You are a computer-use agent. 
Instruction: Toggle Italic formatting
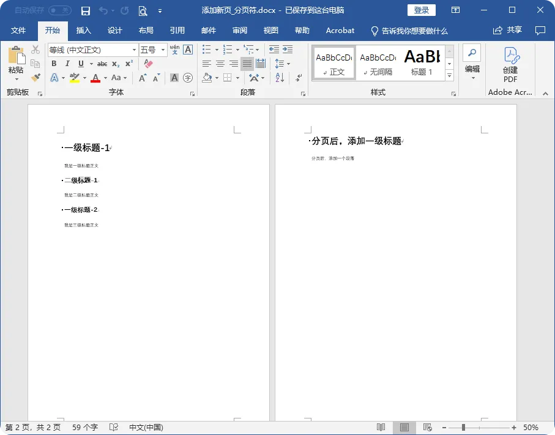click(x=67, y=64)
